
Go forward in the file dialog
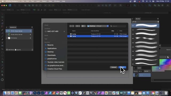coord(73,26)
